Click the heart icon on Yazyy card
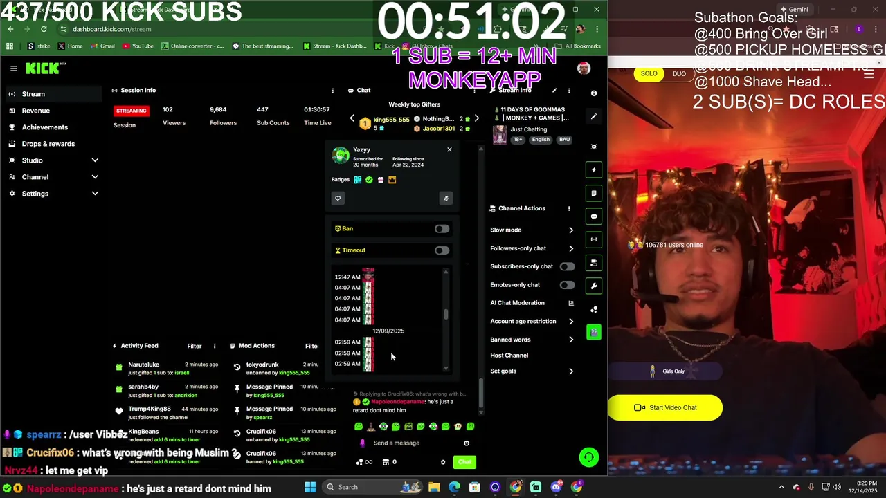The image size is (886, 498). [x=338, y=199]
